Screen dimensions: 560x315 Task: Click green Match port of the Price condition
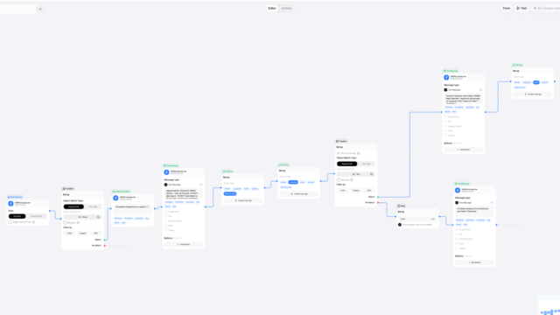point(105,240)
